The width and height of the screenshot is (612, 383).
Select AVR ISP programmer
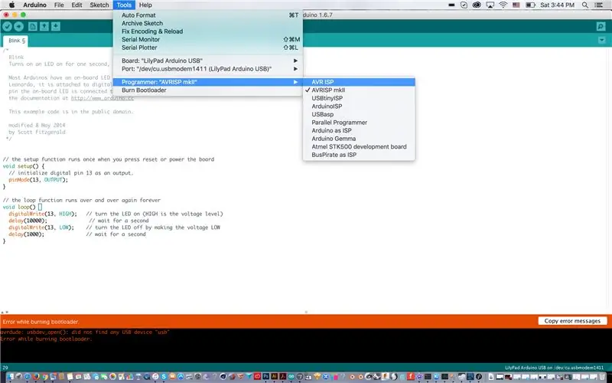[359, 82]
